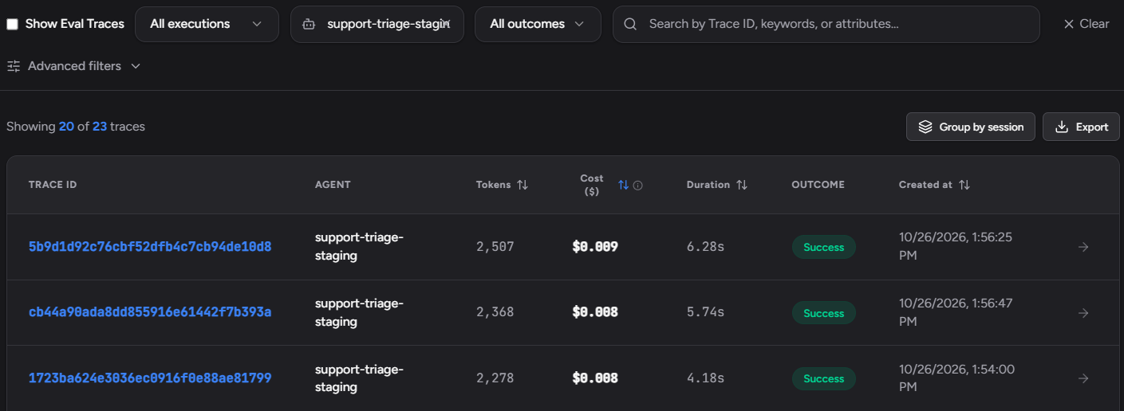Click arrow icon on the 4.18s trace row
The image size is (1124, 411).
point(1083,378)
